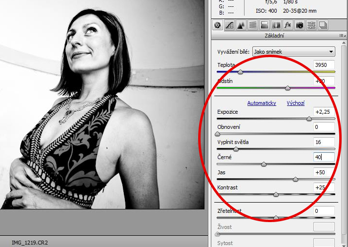Image resolution: width=348 pixels, height=247 pixels.
Task: Click the Automaticky link
Action: click(262, 103)
